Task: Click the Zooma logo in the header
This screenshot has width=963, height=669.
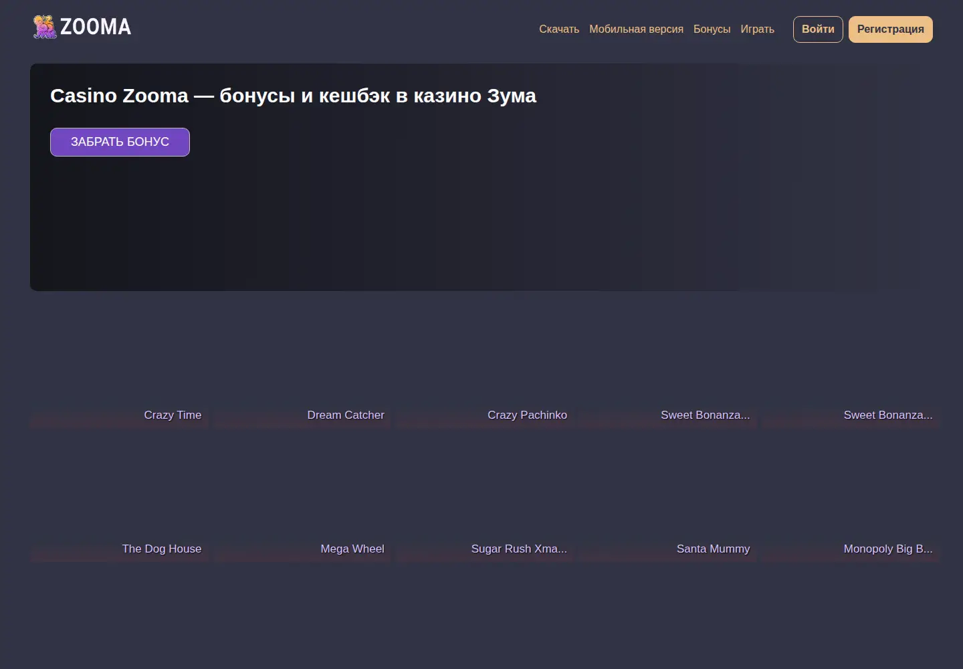Action: pyautogui.click(x=82, y=27)
